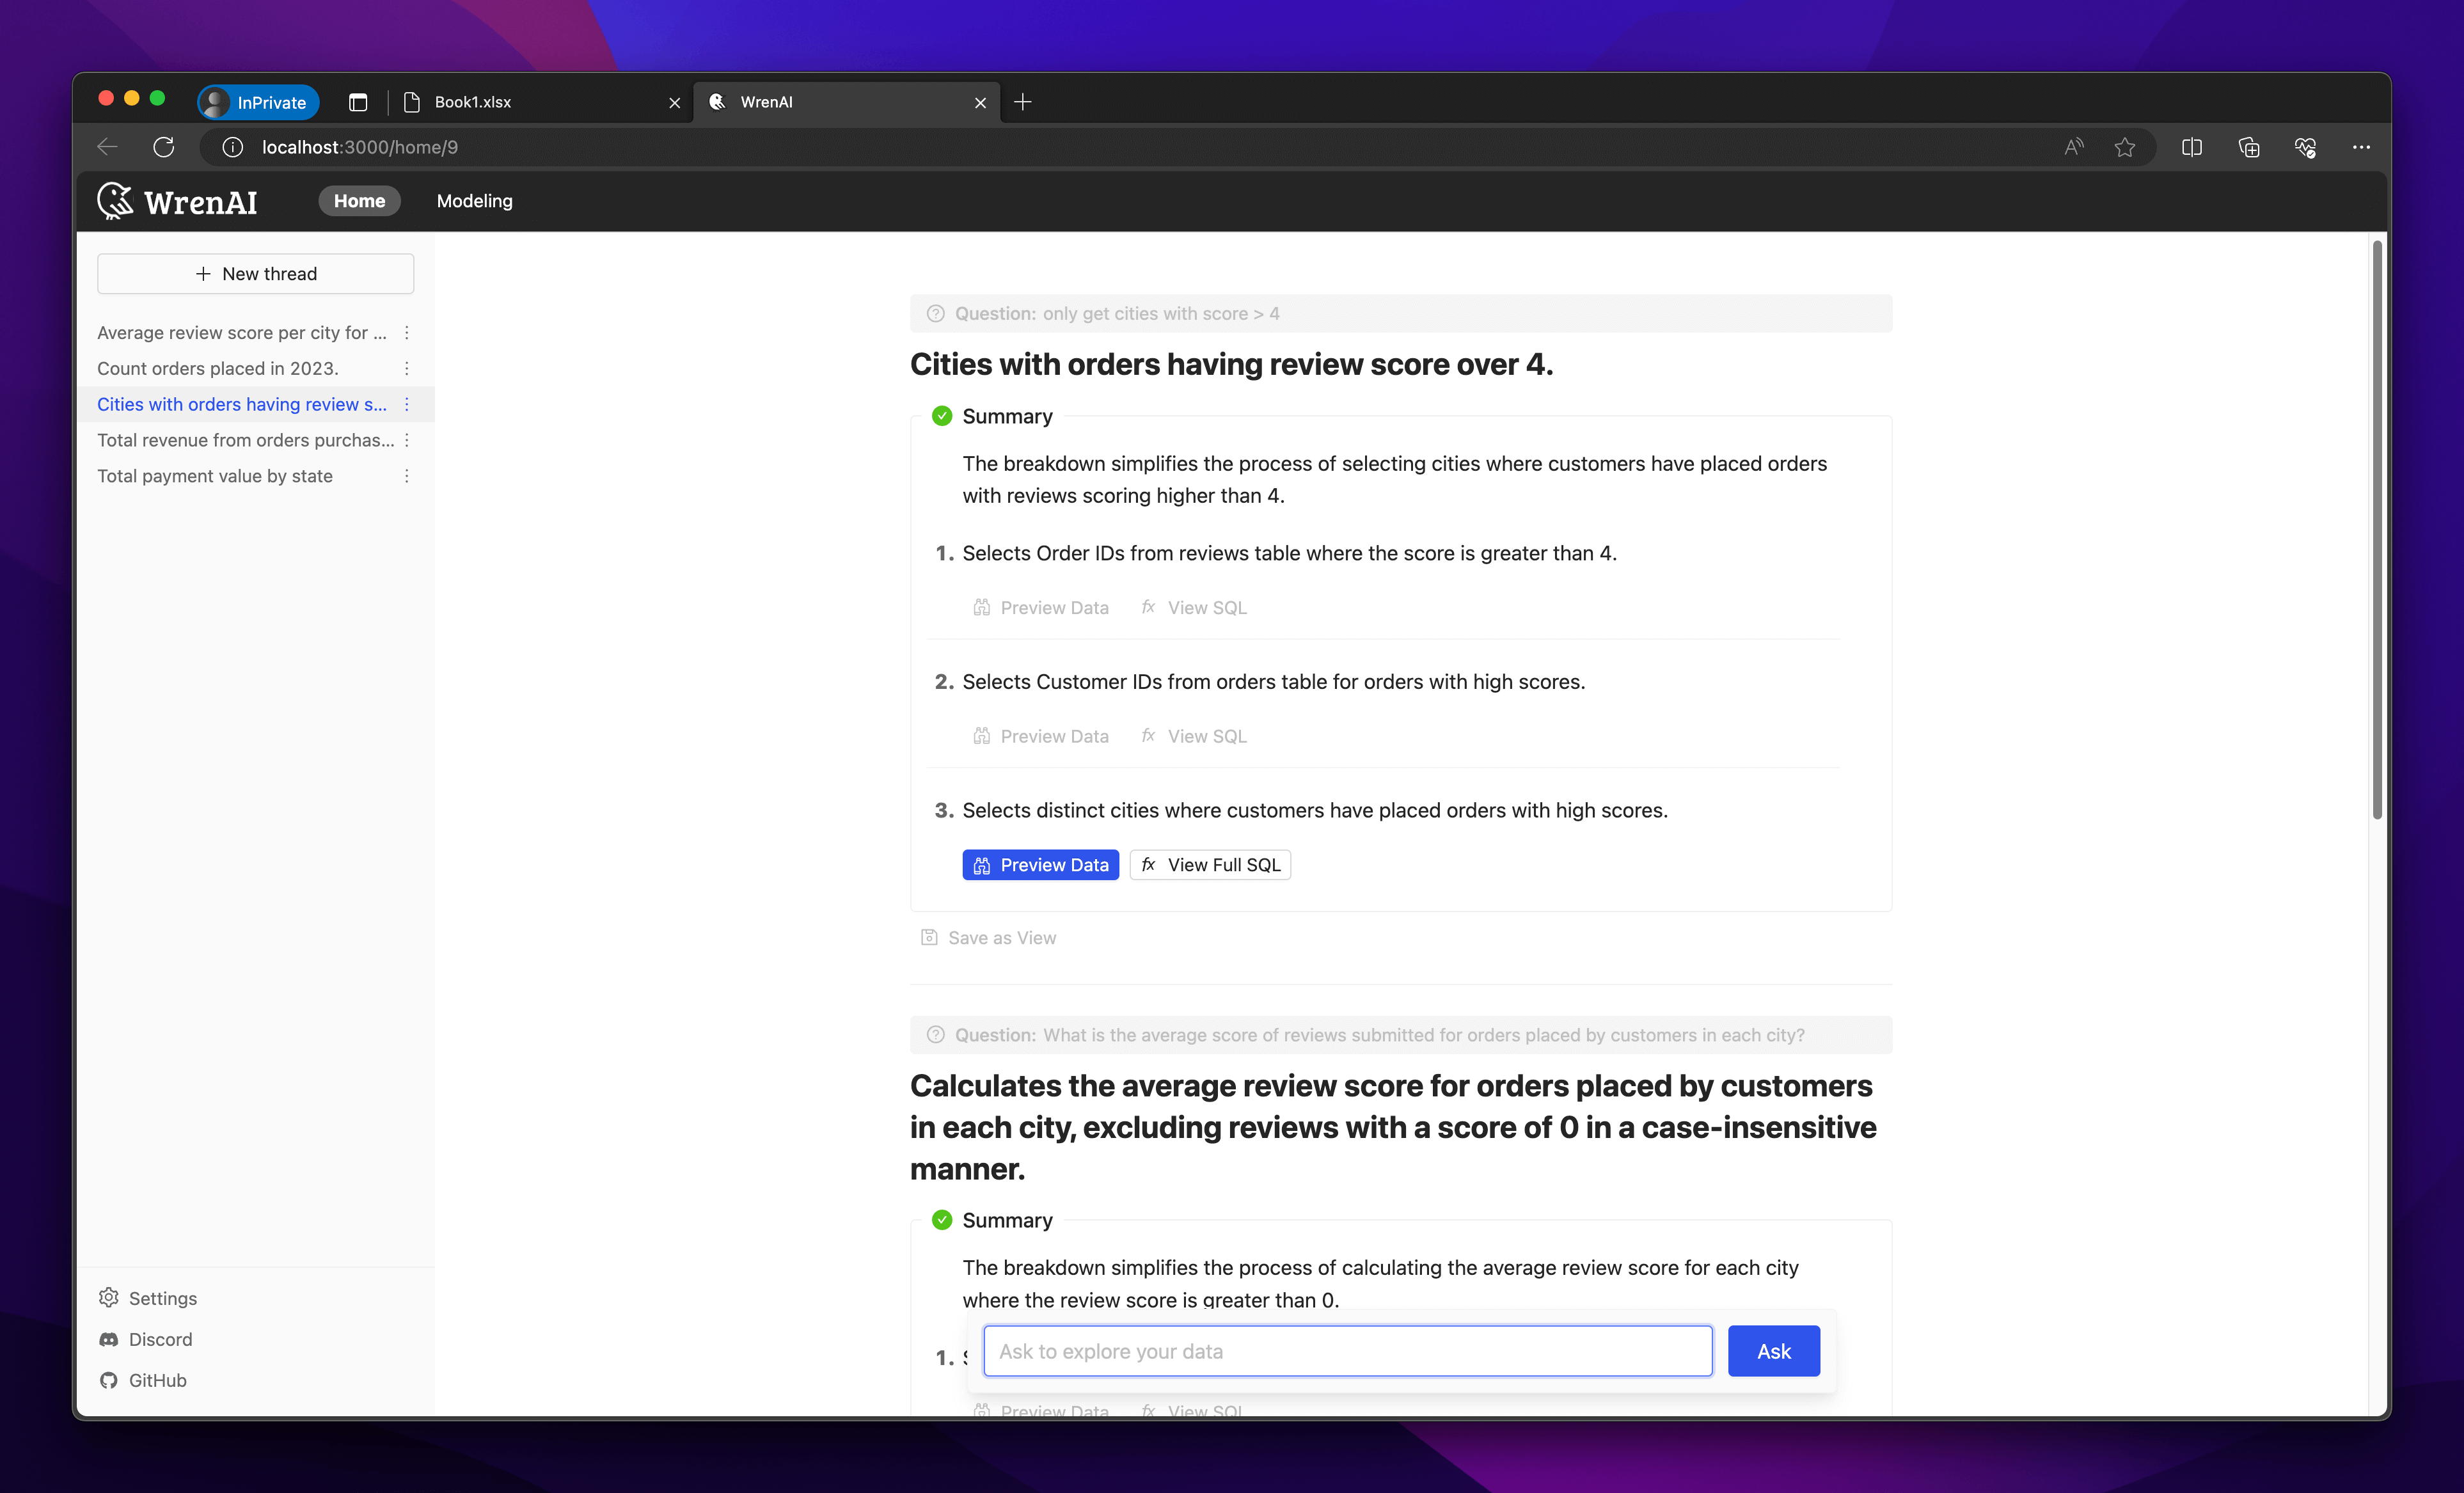Click the Ask to explore your data field
The width and height of the screenshot is (2464, 1493).
pyautogui.click(x=1348, y=1352)
